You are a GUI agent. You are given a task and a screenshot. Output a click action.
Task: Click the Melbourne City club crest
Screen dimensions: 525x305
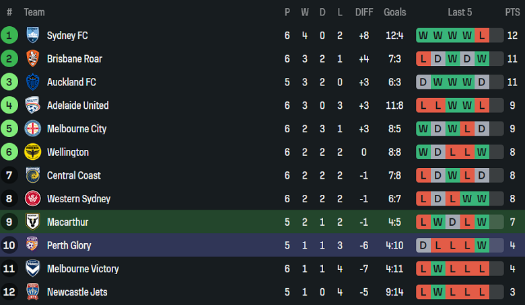[32, 129]
